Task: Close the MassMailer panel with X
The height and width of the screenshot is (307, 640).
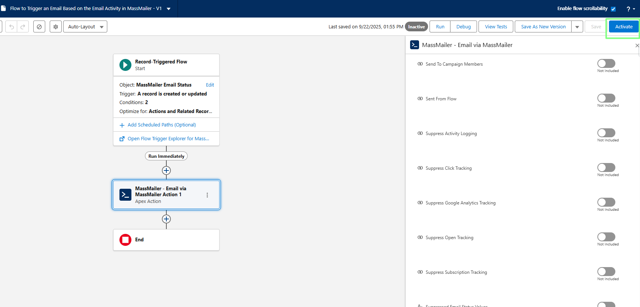Action: (x=637, y=46)
